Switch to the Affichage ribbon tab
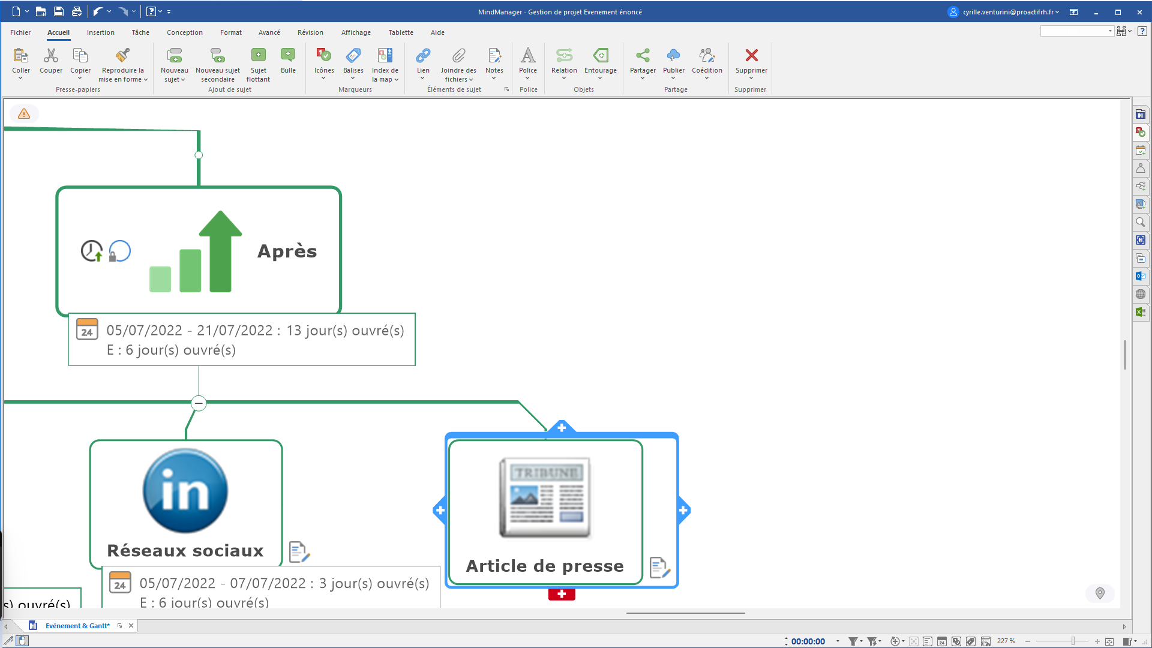 coord(356,32)
